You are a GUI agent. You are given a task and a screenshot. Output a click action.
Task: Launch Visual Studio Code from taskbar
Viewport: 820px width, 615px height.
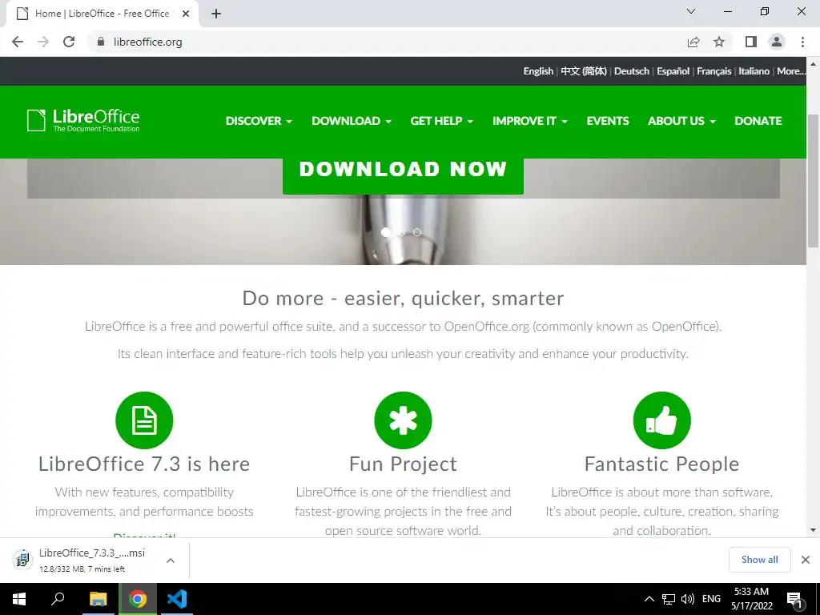[177, 599]
